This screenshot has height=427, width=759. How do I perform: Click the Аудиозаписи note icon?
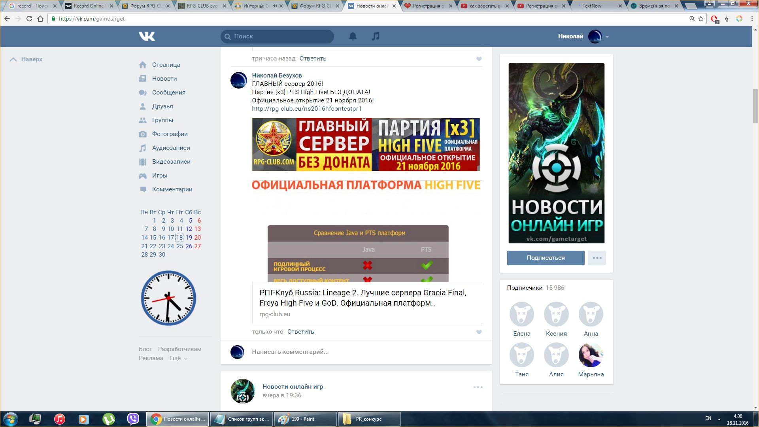click(143, 148)
